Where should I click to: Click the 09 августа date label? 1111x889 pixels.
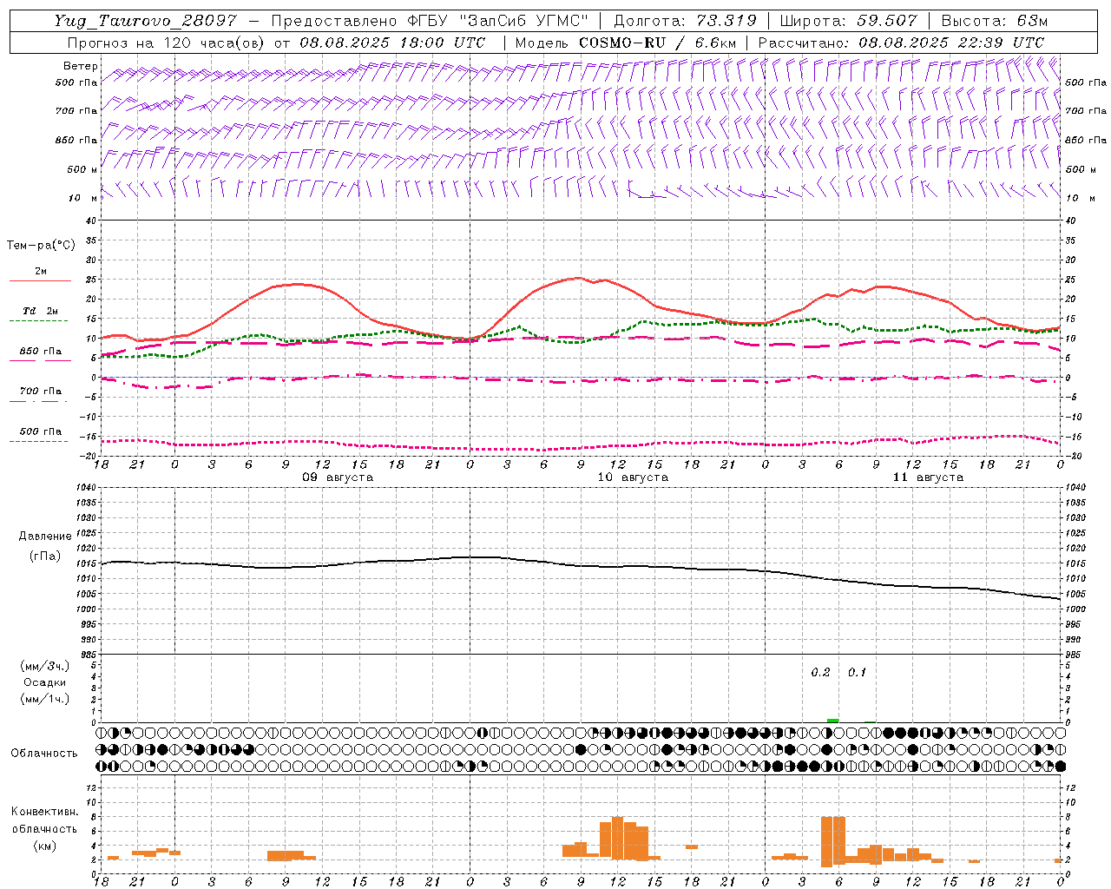tap(338, 477)
